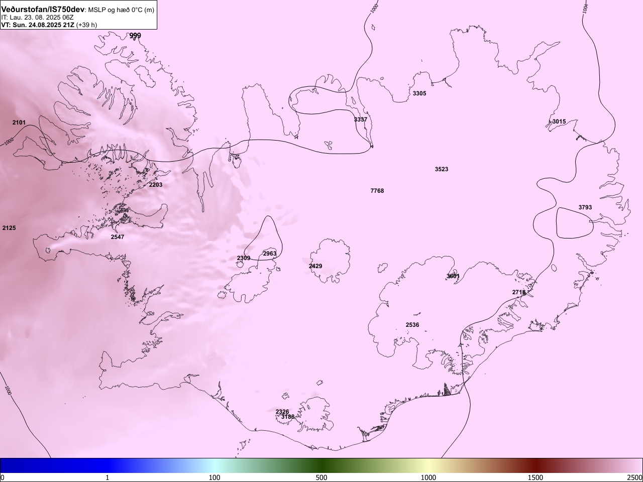Viewport: 643px width, 482px height.
Task: Click the 3793 value inside closed contour
Action: click(585, 207)
